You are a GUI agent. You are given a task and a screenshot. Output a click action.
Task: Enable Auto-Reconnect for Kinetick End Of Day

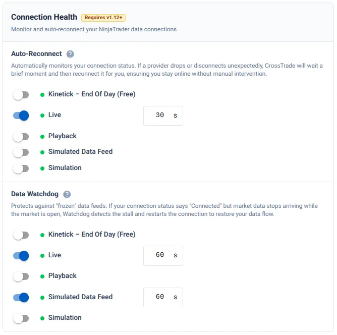(x=21, y=94)
